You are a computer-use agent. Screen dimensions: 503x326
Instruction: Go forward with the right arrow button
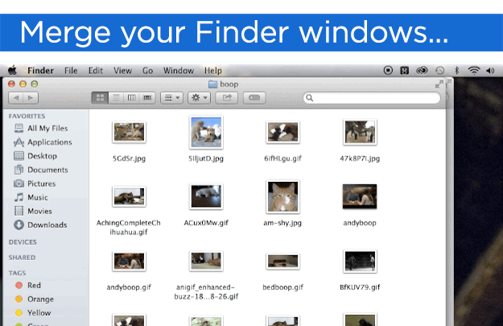pos(31,98)
